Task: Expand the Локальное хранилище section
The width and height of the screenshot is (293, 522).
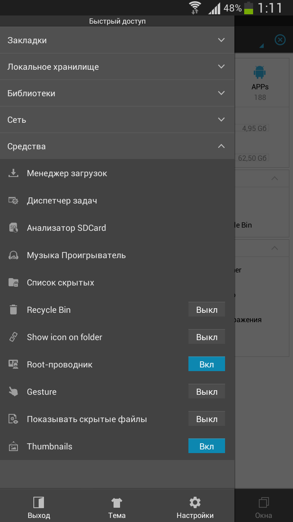Action: tap(221, 66)
